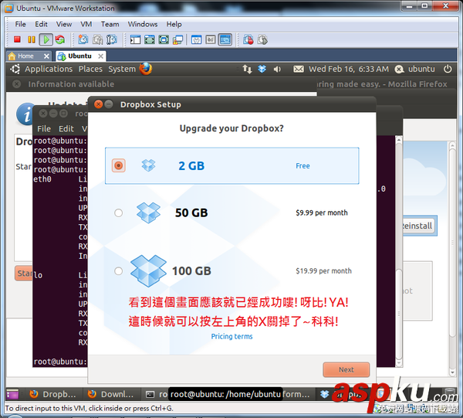Click the Dropb... Firefox taskbar button
This screenshot has width=463, height=418.
[x=52, y=394]
